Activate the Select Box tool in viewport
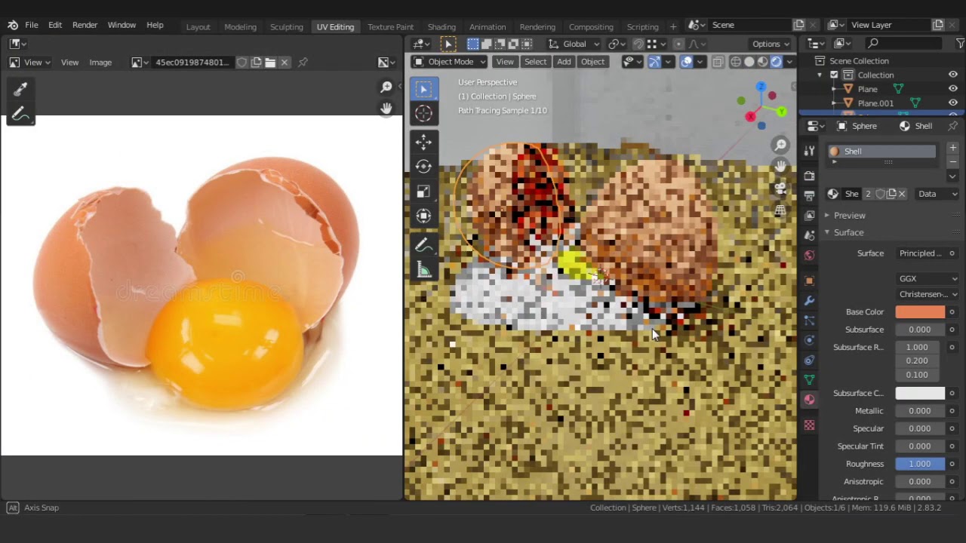The height and width of the screenshot is (543, 966). pyautogui.click(x=423, y=90)
